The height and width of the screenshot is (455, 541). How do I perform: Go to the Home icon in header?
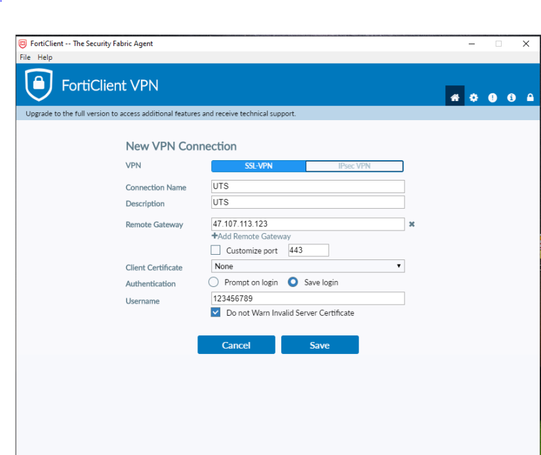454,97
